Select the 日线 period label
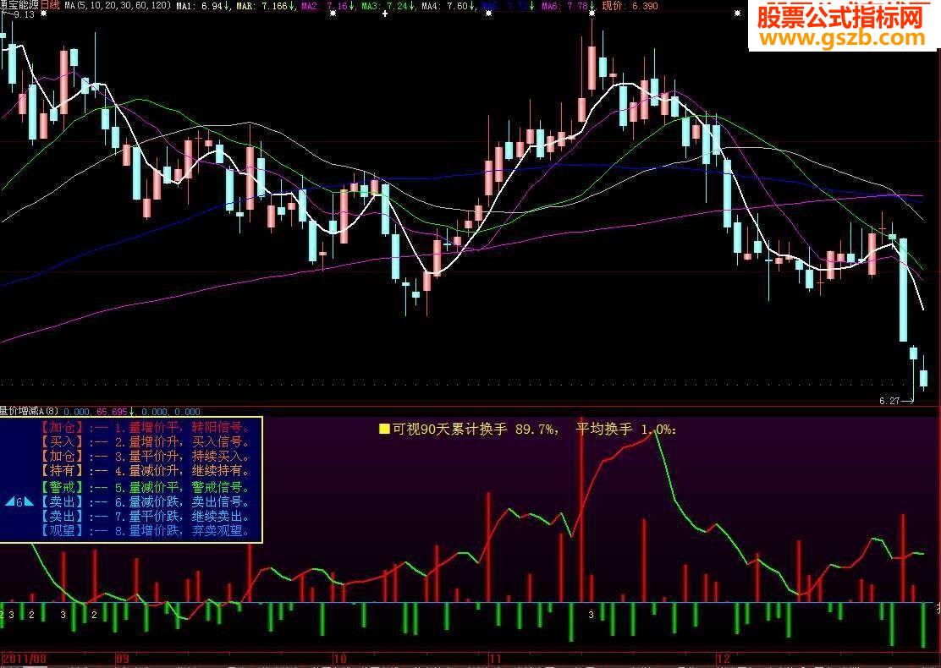 coord(51,6)
